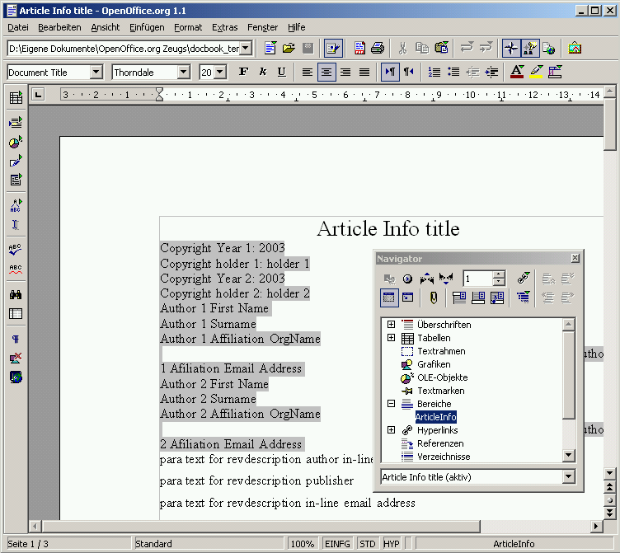The image size is (620, 553).
Task: Click the Insert Table icon in sidebar
Action: (16, 98)
